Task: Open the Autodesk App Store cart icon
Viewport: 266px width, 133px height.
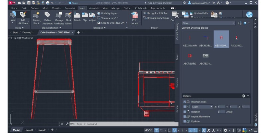Action: click(x=213, y=3)
